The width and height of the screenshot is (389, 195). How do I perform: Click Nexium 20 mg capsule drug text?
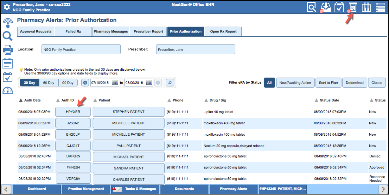[234, 146]
